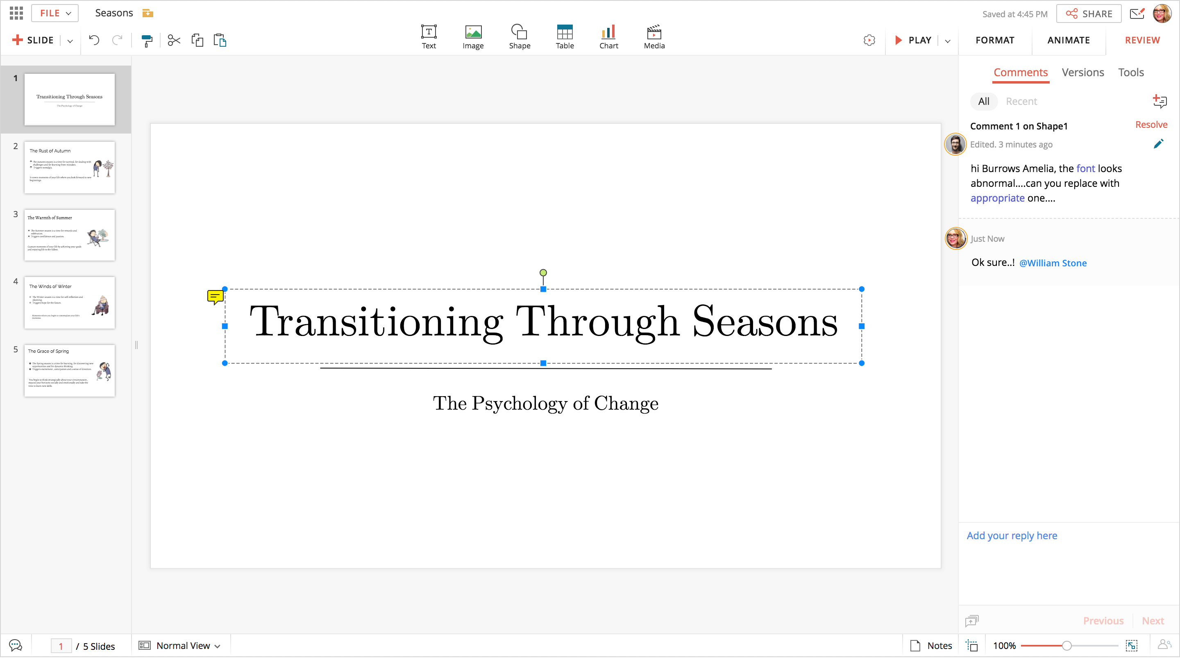Expand the PLAY options arrow
This screenshot has height=658, width=1180.
point(948,41)
